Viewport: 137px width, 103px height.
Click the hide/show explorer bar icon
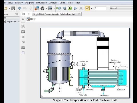pos(23,19)
